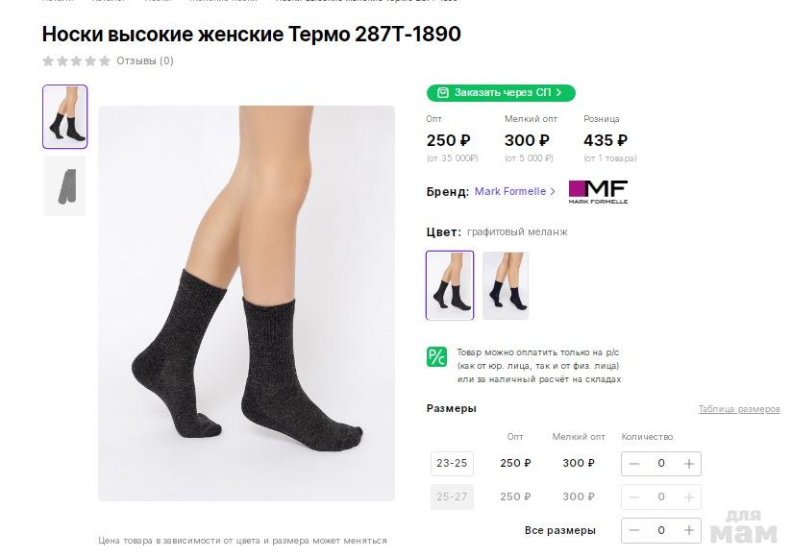Click the minus icon for size 23-25
The width and height of the screenshot is (792, 557).
tap(634, 464)
